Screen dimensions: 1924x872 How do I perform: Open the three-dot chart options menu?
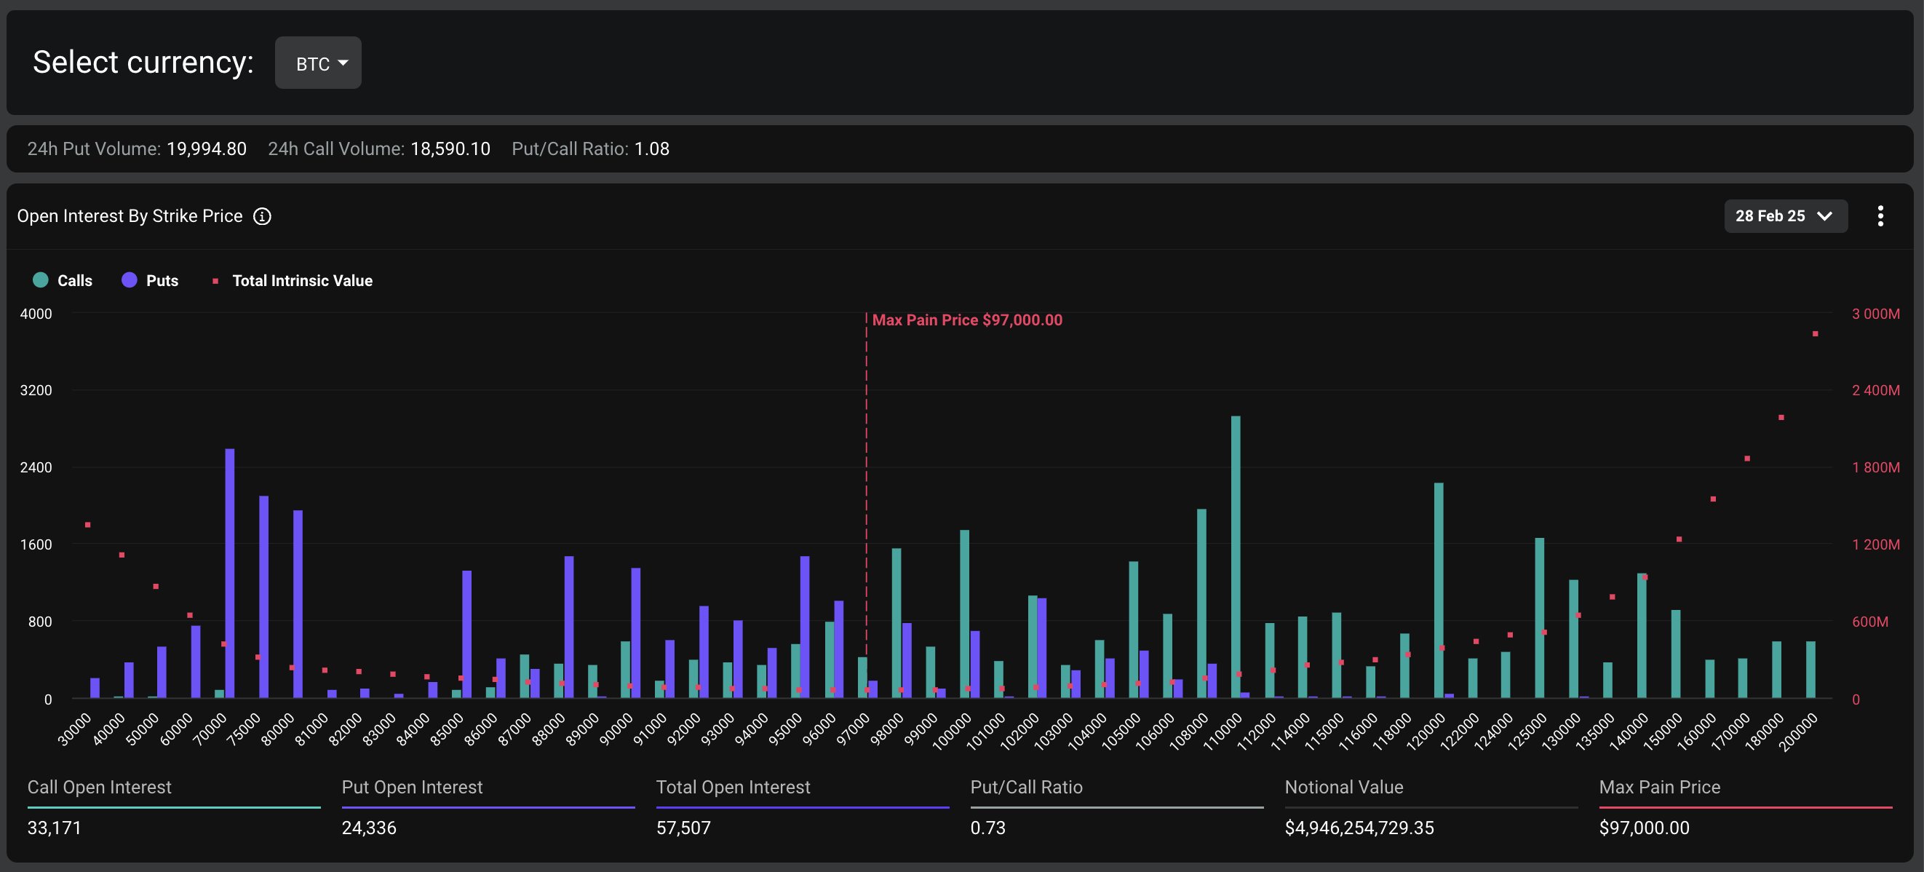[x=1880, y=217]
